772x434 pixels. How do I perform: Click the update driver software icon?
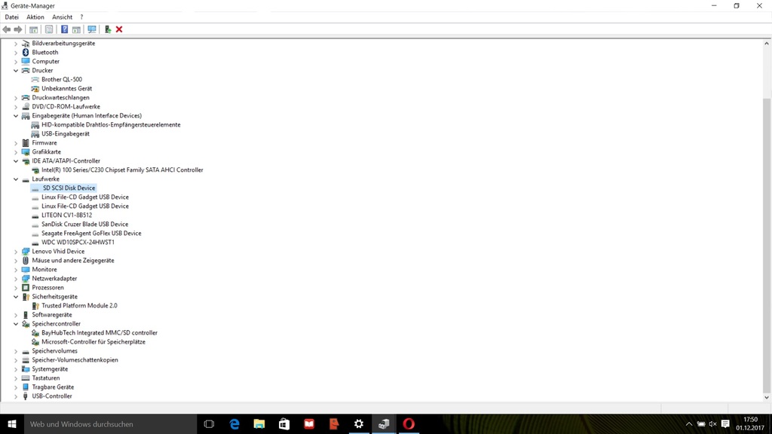pos(107,29)
